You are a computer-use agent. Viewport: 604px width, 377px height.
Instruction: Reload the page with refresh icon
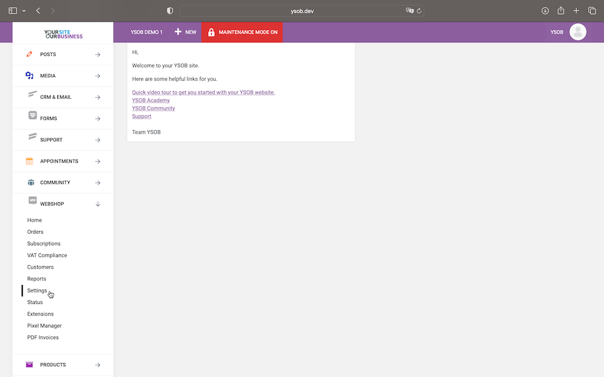pos(419,11)
